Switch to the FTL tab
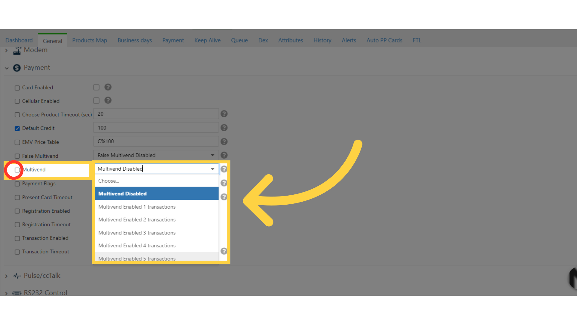The height and width of the screenshot is (325, 577). click(417, 40)
